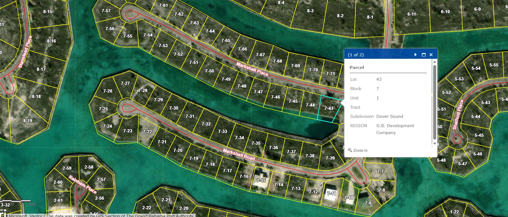Show the next feature in the popup

click(415, 55)
